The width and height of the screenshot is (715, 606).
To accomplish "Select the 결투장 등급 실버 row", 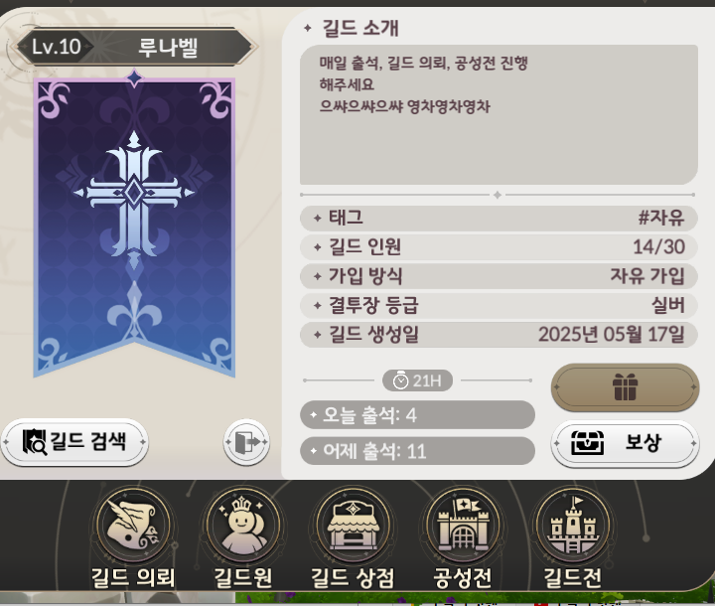I will coord(499,305).
